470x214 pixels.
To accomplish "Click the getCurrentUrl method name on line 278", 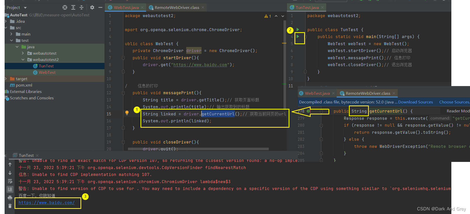I will click(x=386, y=111).
